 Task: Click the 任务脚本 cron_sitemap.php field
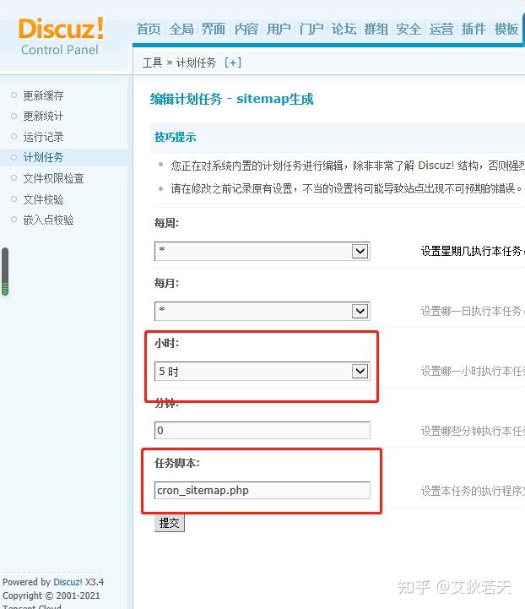click(262, 490)
